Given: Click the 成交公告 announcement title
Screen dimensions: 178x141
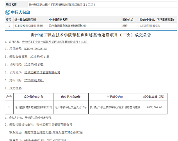Looking at the screenshot, I should click(91, 35).
